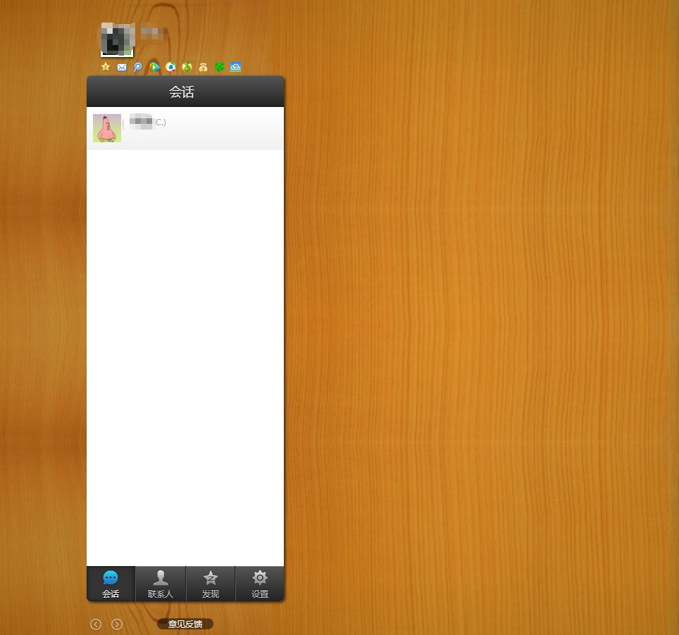Image resolution: width=679 pixels, height=635 pixels.
Task: Switch to the 联系人 contacts tab
Action: 161,584
